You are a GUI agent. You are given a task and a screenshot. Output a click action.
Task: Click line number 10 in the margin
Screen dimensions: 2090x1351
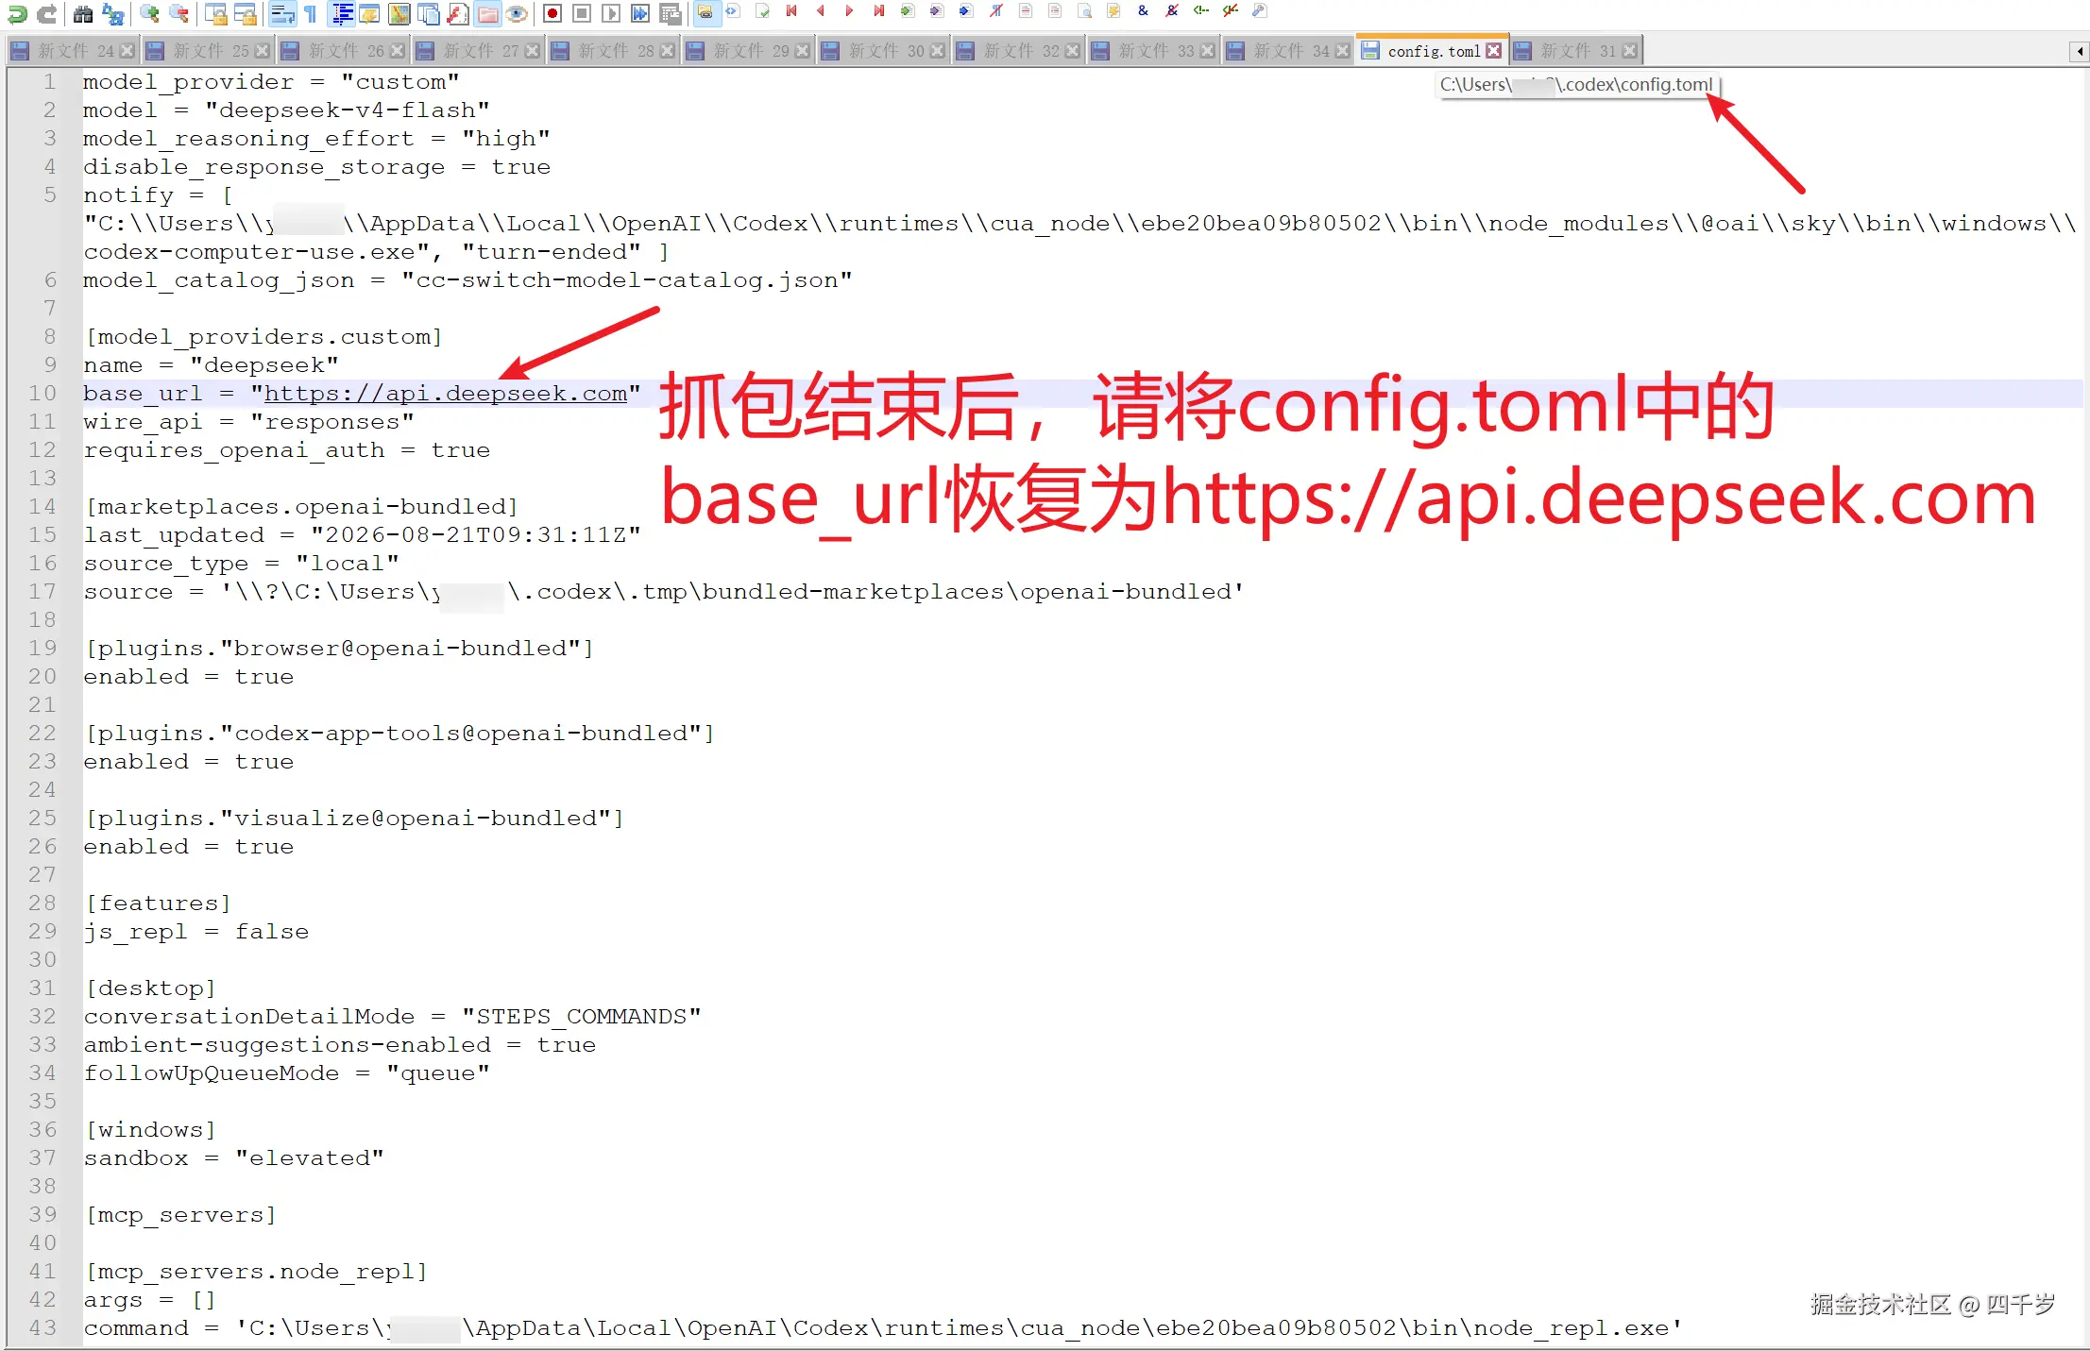pos(42,394)
